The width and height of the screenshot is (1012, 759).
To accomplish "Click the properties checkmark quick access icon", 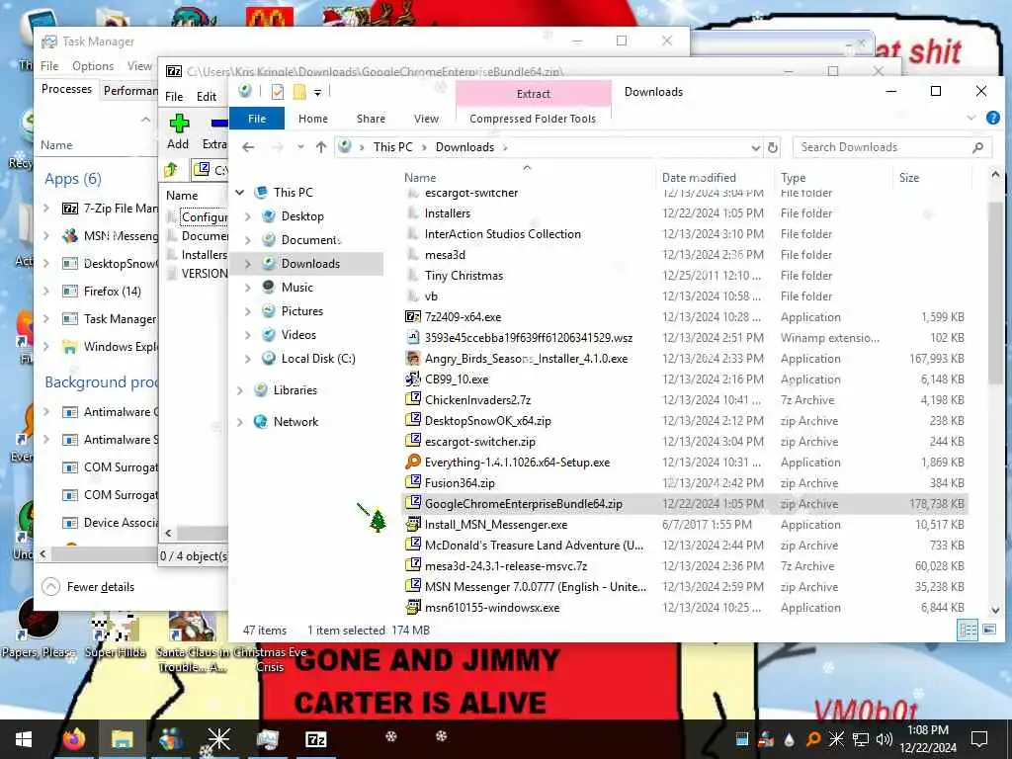I will [278, 92].
